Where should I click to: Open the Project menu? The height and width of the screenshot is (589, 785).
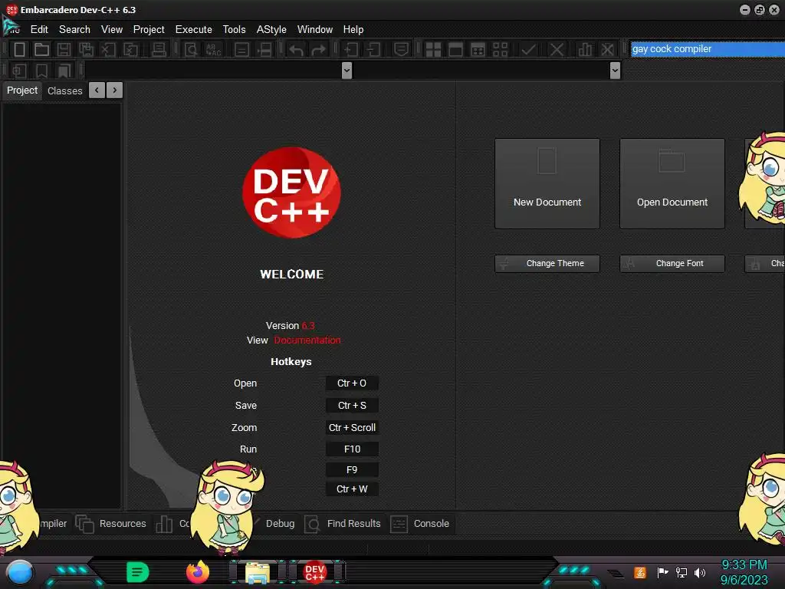coord(149,30)
